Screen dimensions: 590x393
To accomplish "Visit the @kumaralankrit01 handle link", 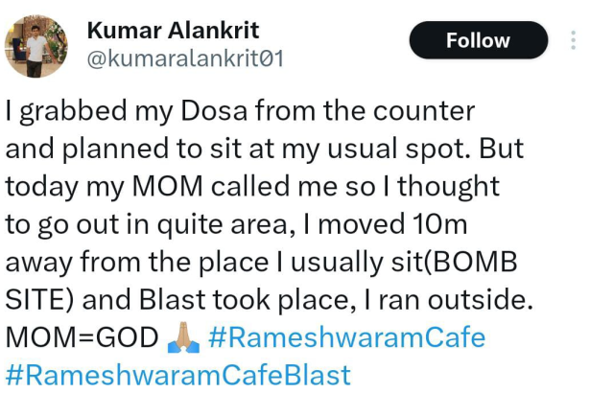I will [x=185, y=59].
